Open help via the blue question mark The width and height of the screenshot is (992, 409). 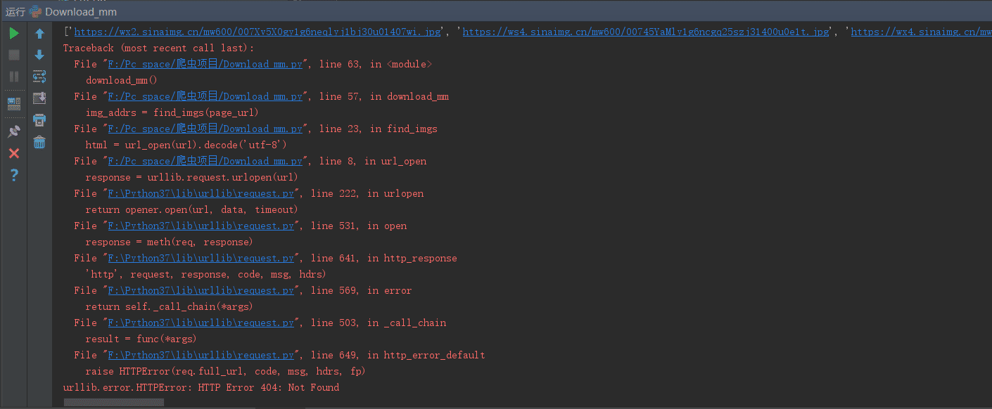pos(13,175)
